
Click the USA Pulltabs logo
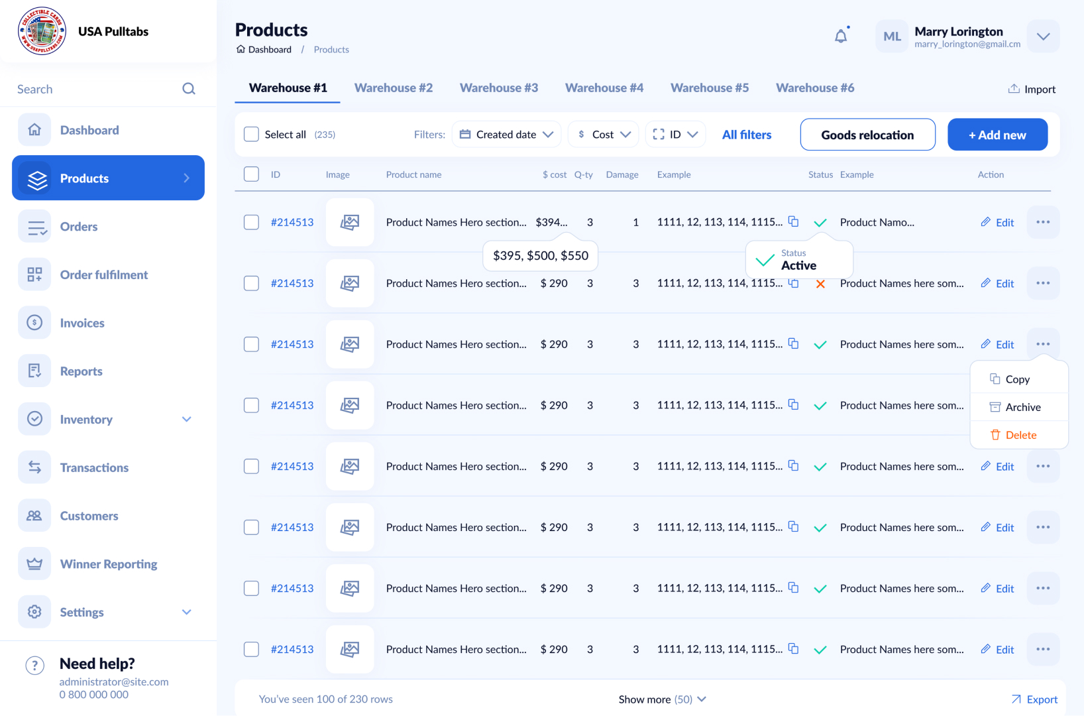[x=41, y=30]
